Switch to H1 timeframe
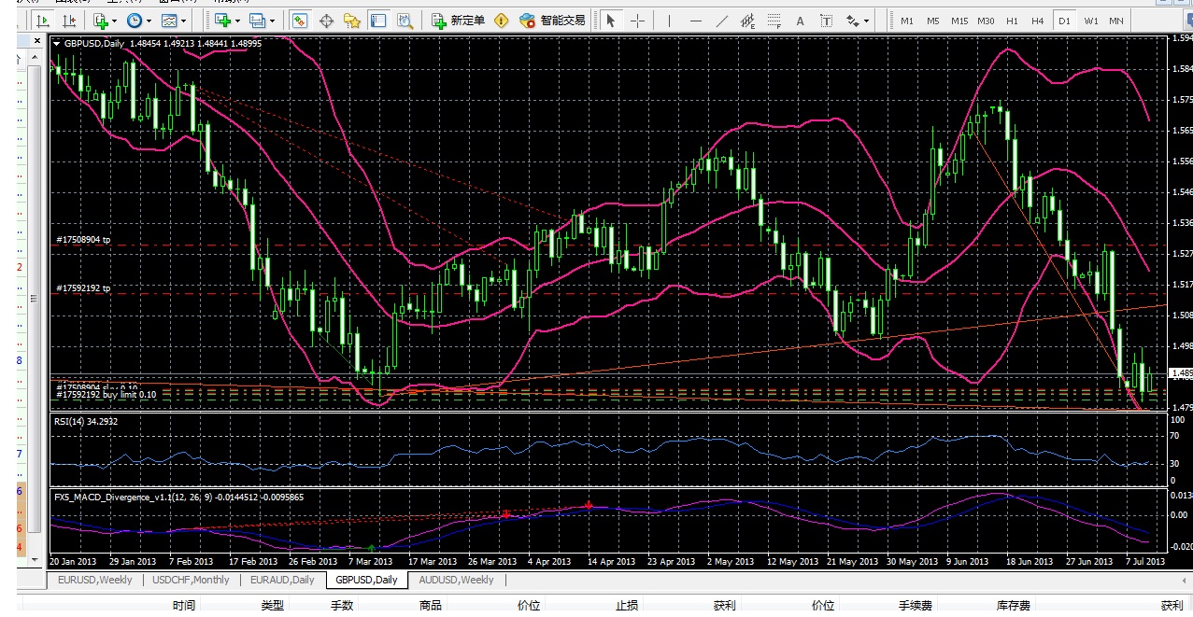1193x617 pixels. (x=1013, y=21)
